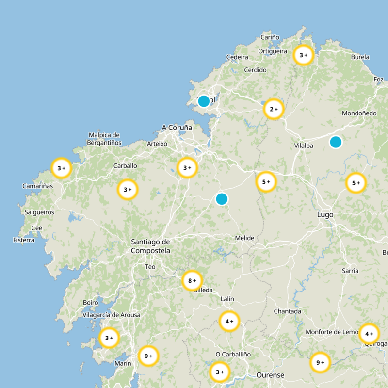Expand the 8+ cluster near Silleda
The image size is (388, 388).
point(192,280)
